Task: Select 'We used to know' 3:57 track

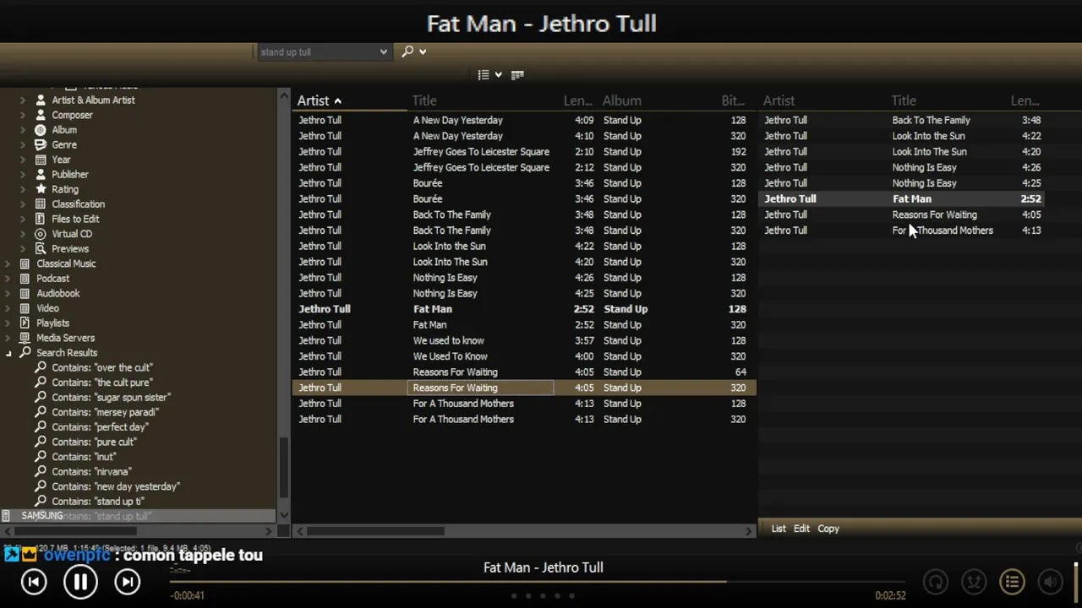Action: pyautogui.click(x=522, y=340)
